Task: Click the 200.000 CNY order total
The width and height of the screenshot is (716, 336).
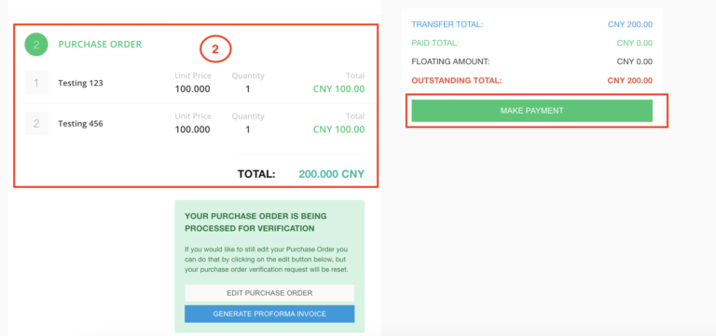Action: coord(332,174)
